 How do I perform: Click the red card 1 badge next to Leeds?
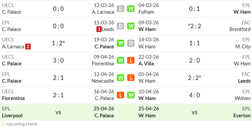click(x=99, y=29)
